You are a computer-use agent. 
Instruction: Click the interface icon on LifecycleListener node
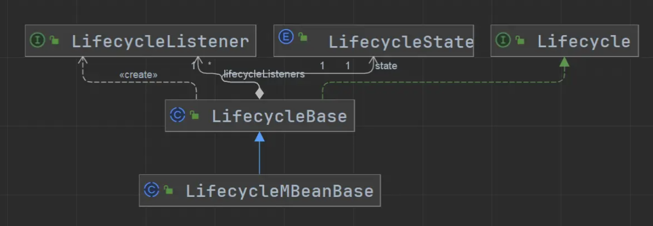click(x=38, y=40)
